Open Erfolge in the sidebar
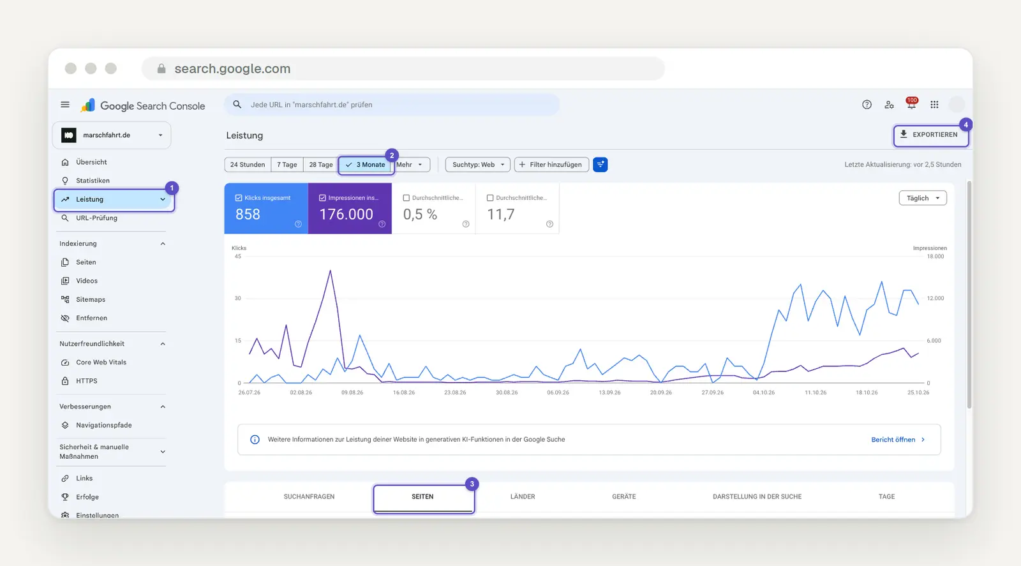The image size is (1021, 566). pyautogui.click(x=87, y=497)
